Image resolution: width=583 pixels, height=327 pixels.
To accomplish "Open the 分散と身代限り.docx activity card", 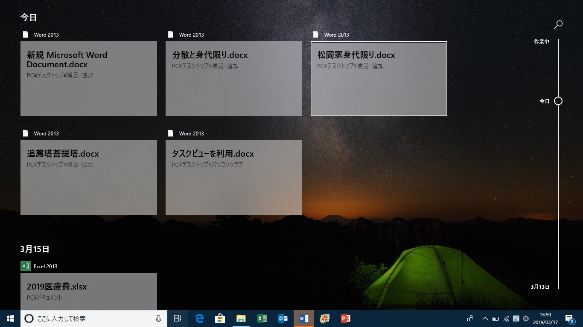I will click(x=234, y=78).
